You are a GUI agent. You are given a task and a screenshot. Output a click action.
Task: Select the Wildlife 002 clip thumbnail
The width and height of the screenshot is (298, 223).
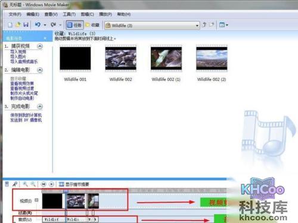pyautogui.click(x=121, y=58)
